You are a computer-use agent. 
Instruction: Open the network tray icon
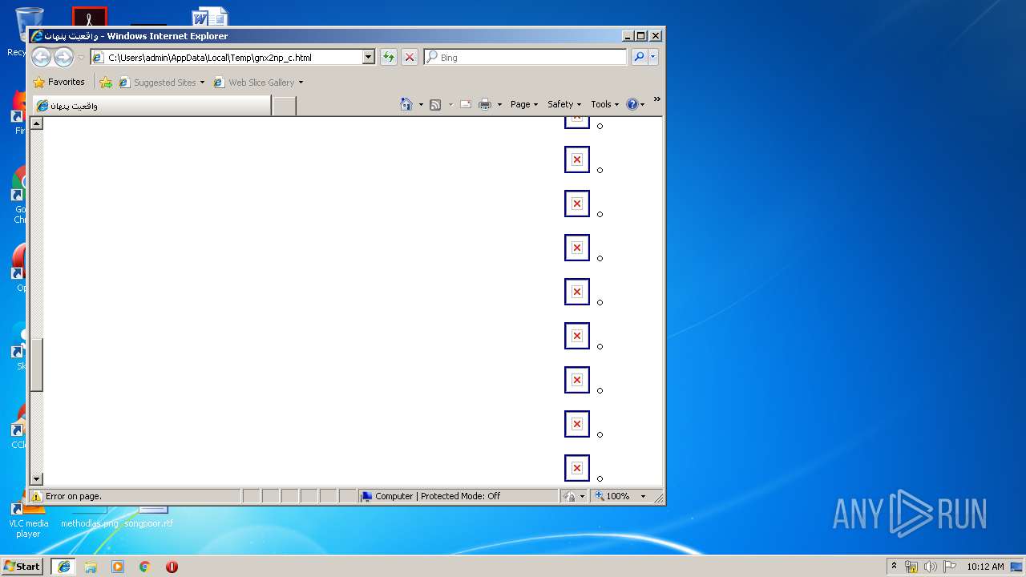911,567
